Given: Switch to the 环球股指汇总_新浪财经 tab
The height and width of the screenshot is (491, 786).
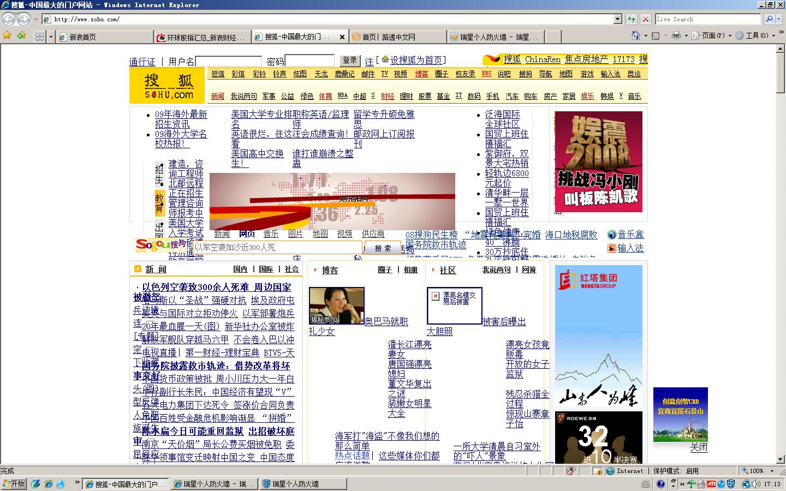Looking at the screenshot, I should (203, 37).
